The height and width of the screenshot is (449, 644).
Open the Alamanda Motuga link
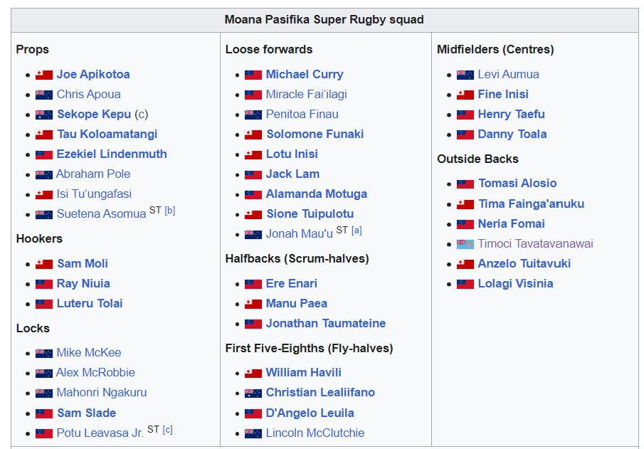(x=316, y=194)
